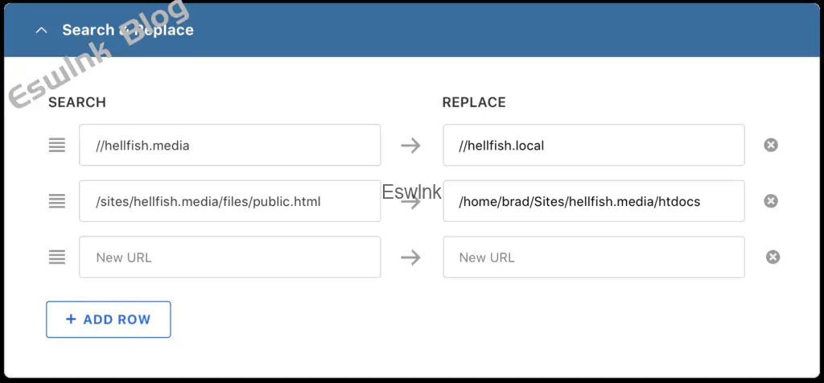Viewport: 824px width, 383px height.
Task: Delete the /home/brad/Sites replace row
Action: pos(771,201)
